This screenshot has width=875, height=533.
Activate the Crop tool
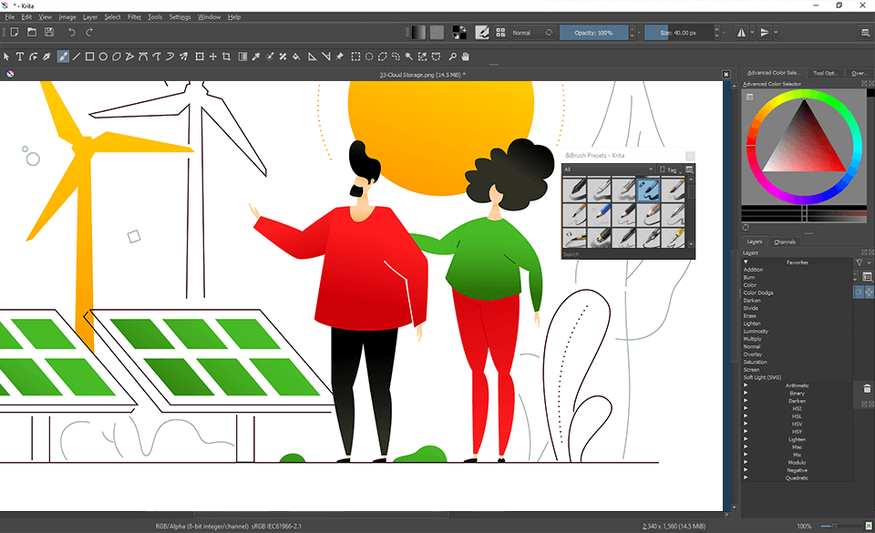click(227, 56)
